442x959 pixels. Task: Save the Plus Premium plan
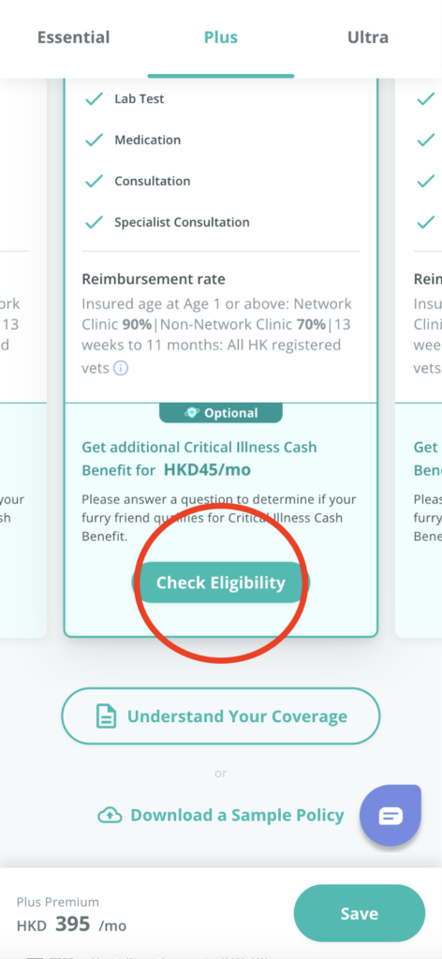point(360,914)
